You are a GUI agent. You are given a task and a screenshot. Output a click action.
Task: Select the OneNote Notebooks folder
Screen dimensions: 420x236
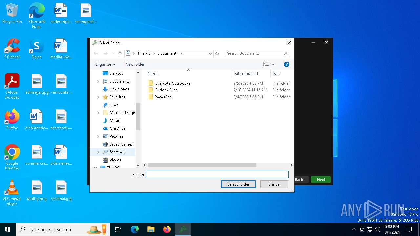(x=172, y=83)
